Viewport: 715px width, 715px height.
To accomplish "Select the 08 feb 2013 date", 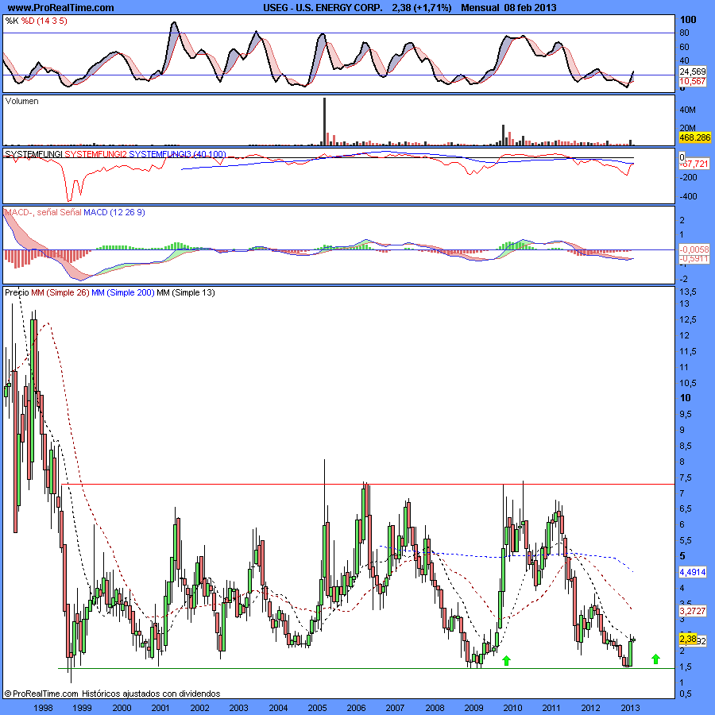I will [530, 8].
